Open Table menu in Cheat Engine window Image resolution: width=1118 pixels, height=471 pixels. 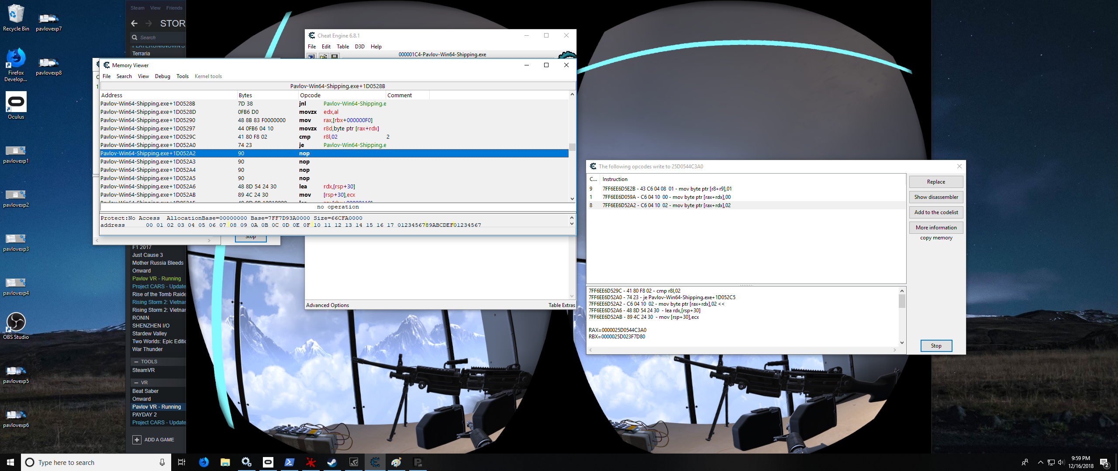click(x=343, y=47)
